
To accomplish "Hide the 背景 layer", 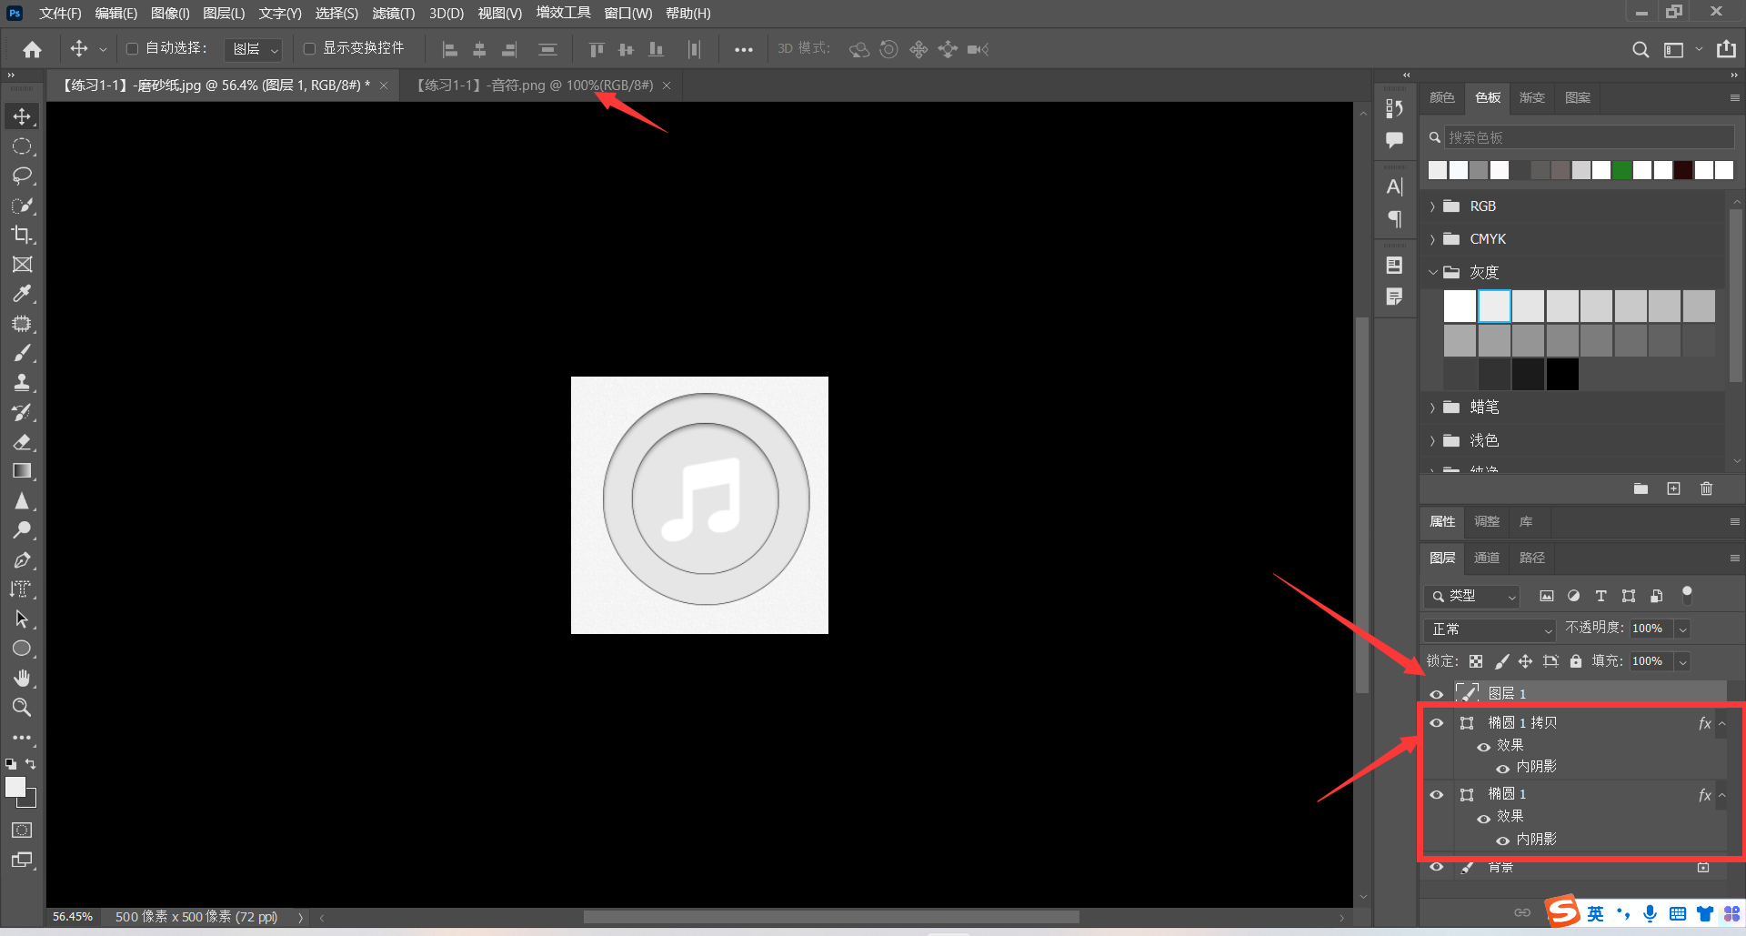I will (1437, 867).
